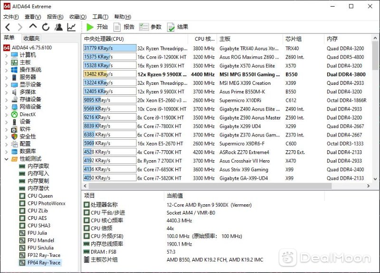Screen dimensions: 380x273
Task: Expand the 显示设备 tree node
Action: [7, 85]
